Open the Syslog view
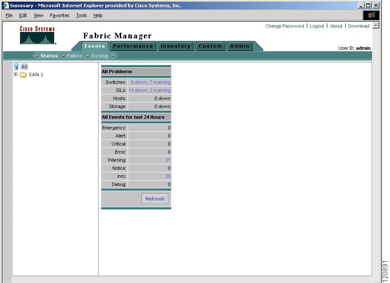 point(99,56)
